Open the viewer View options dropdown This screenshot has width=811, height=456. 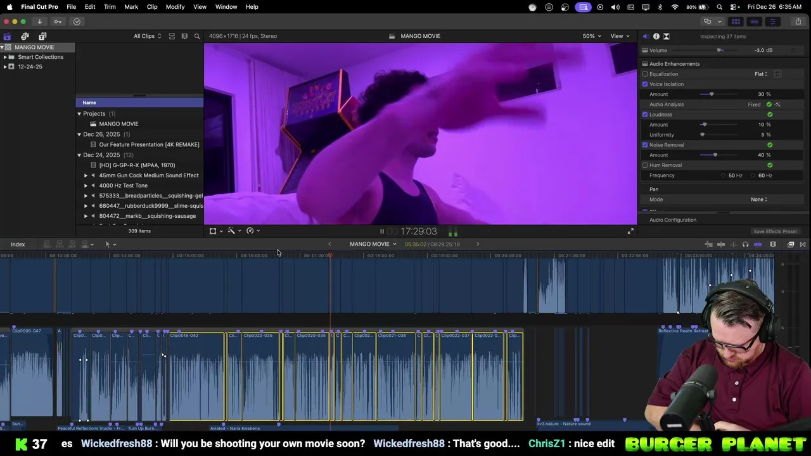click(620, 36)
